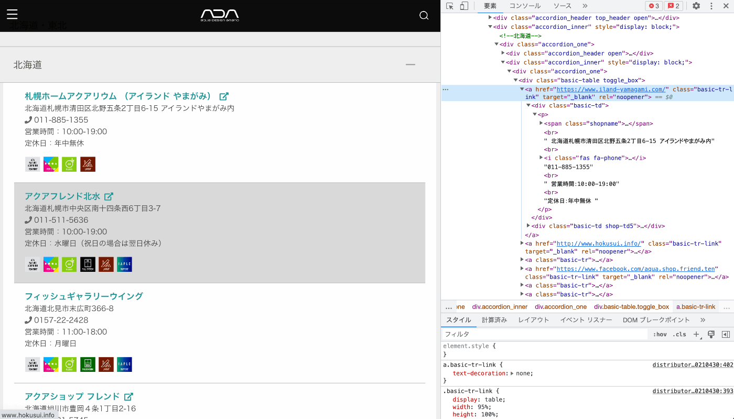Open the 計算済み pane tab
734x419 pixels.
pyautogui.click(x=494, y=320)
